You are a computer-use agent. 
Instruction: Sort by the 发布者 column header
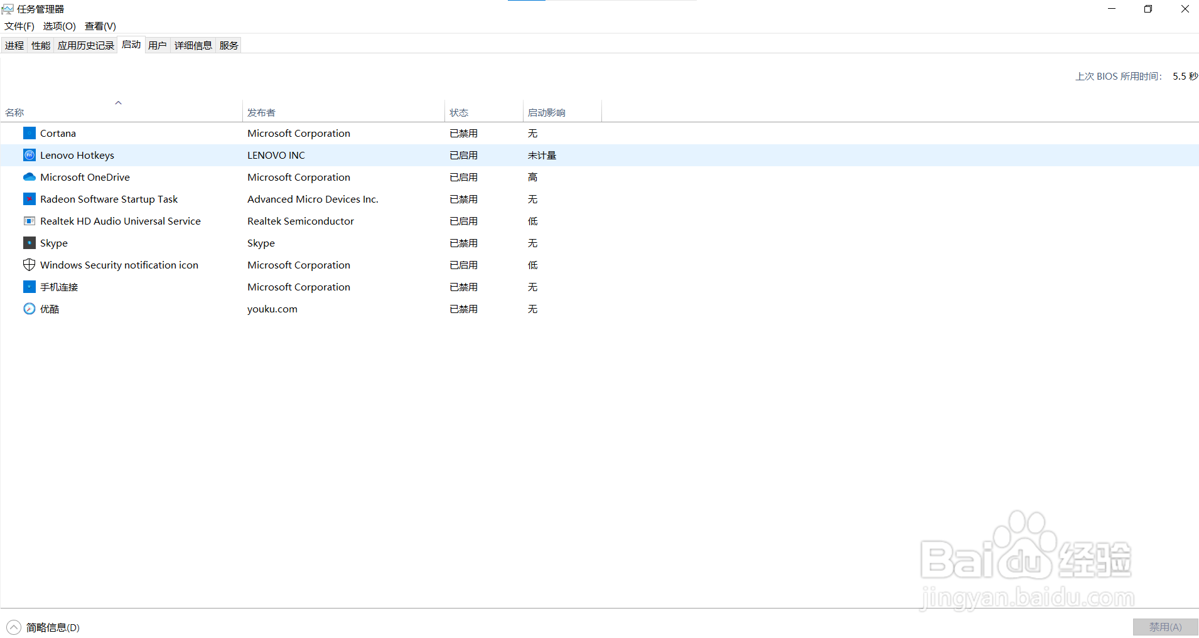(x=344, y=111)
